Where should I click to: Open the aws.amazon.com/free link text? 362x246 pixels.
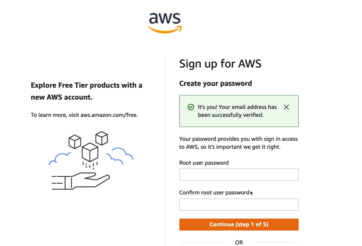click(x=109, y=115)
